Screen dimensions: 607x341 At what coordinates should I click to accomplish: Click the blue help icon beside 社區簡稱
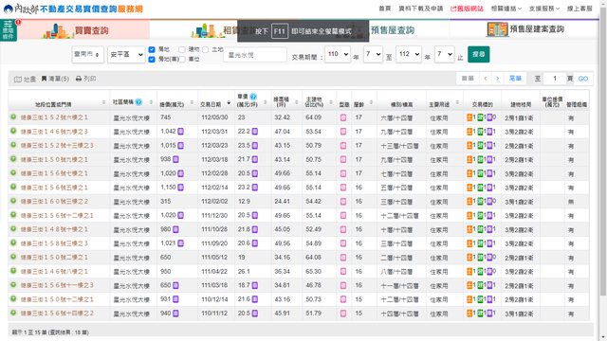138,102
